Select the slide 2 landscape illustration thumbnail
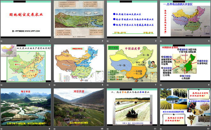The image size is (211, 130). pyautogui.click(x=79, y=20)
